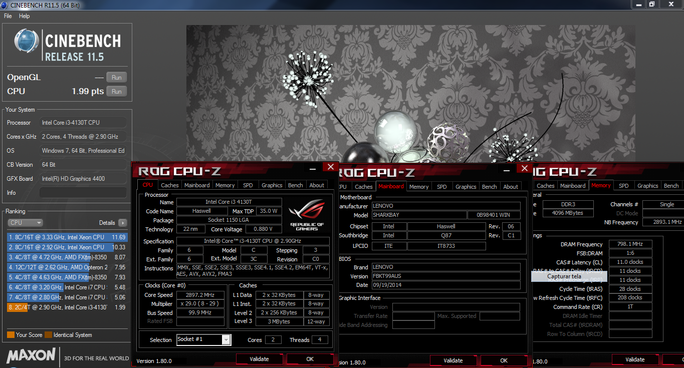Image resolution: width=684 pixels, height=368 pixels.
Task: Open Mainboard tab in first CPU-Z window
Action: (x=197, y=185)
